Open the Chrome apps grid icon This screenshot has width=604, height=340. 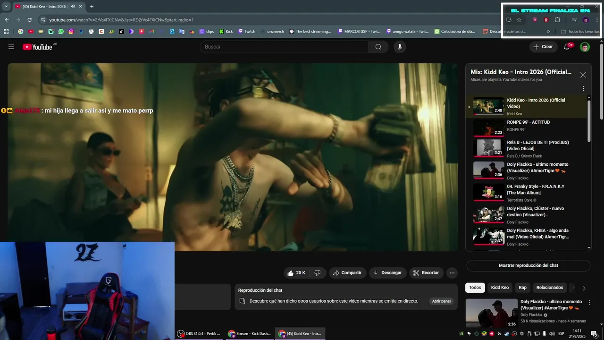tap(7, 32)
